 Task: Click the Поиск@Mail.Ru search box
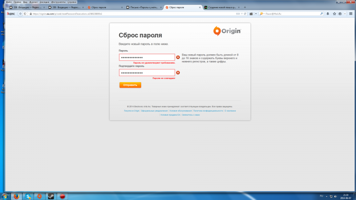point(292,14)
